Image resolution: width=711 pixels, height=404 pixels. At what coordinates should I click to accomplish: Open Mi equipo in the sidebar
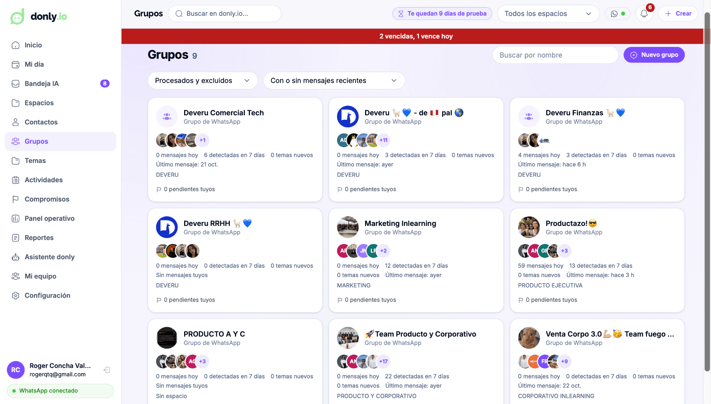(60, 276)
